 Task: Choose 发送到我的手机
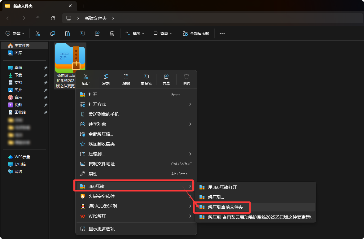[136, 114]
